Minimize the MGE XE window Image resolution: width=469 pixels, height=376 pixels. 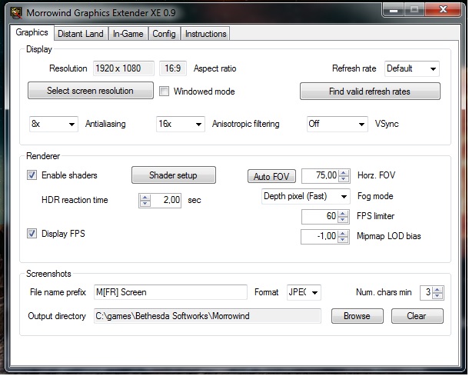click(x=394, y=10)
